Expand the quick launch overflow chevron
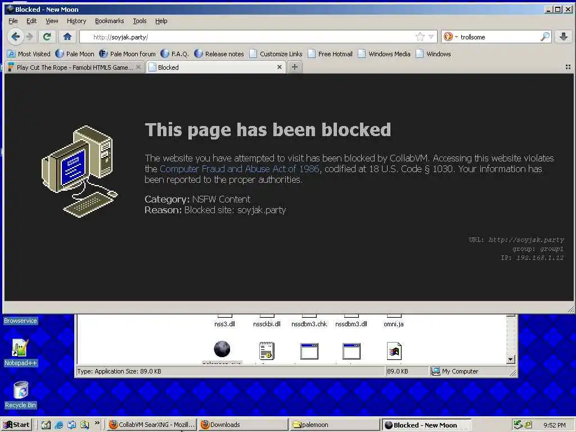The image size is (576, 432). pos(97,423)
